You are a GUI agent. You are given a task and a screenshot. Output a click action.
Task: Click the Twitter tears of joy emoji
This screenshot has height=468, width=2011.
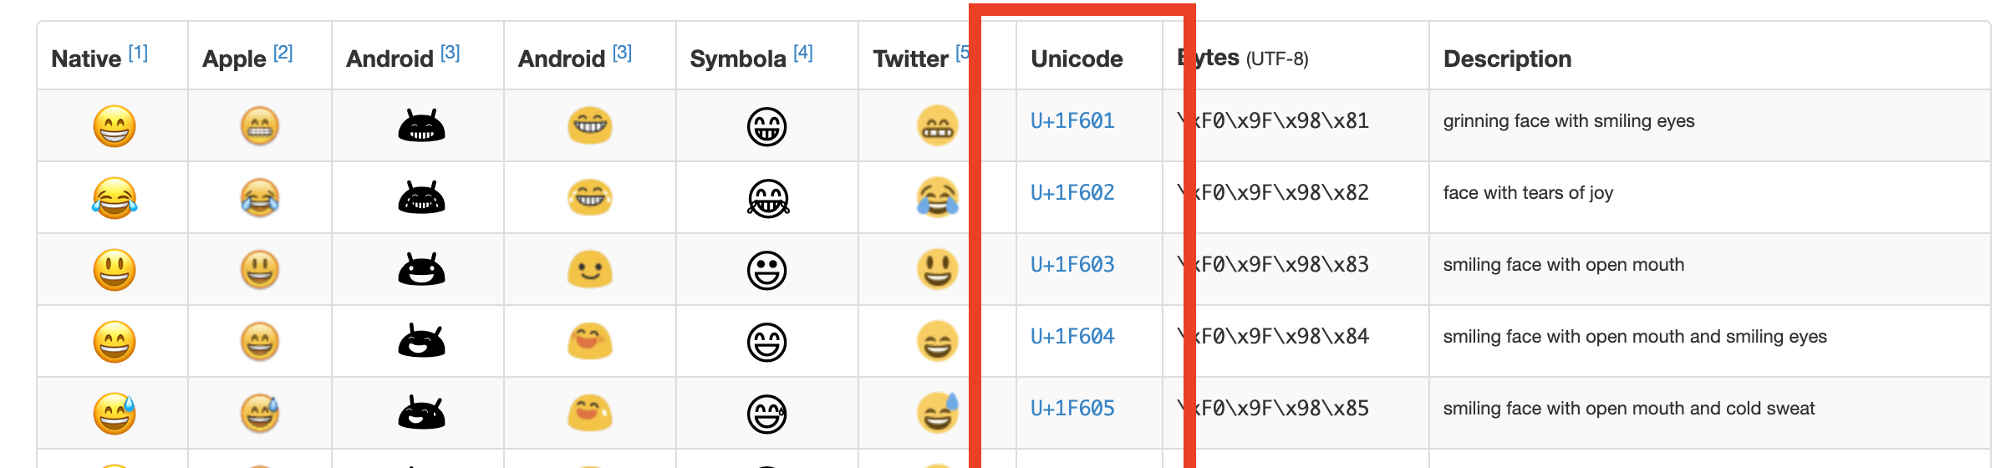[938, 197]
